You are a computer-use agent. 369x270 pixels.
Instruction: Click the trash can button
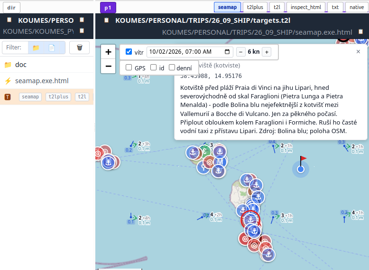[80, 48]
